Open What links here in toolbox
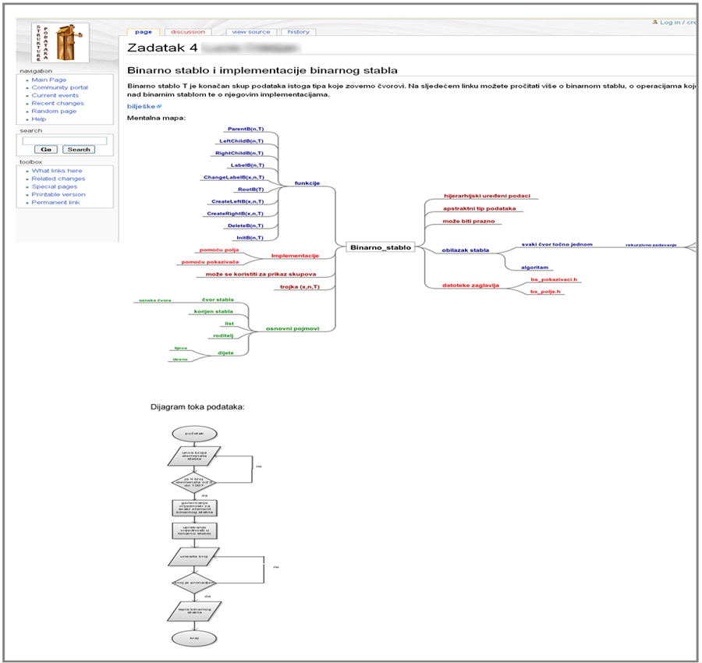This screenshot has width=702, height=663. click(x=57, y=171)
